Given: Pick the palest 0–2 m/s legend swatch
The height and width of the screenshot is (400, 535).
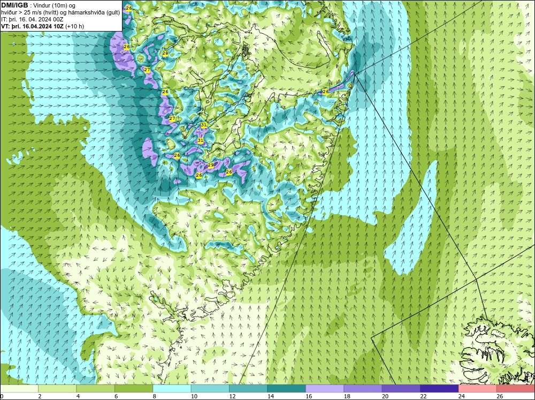Looking at the screenshot, I should point(19,388).
